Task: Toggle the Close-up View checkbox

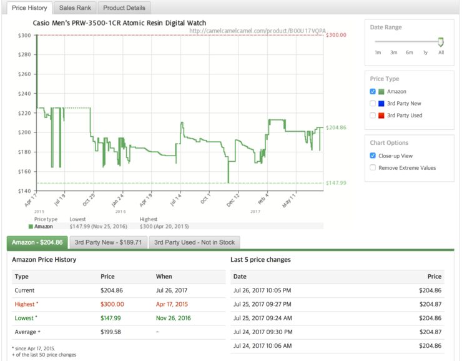Action: (373, 156)
